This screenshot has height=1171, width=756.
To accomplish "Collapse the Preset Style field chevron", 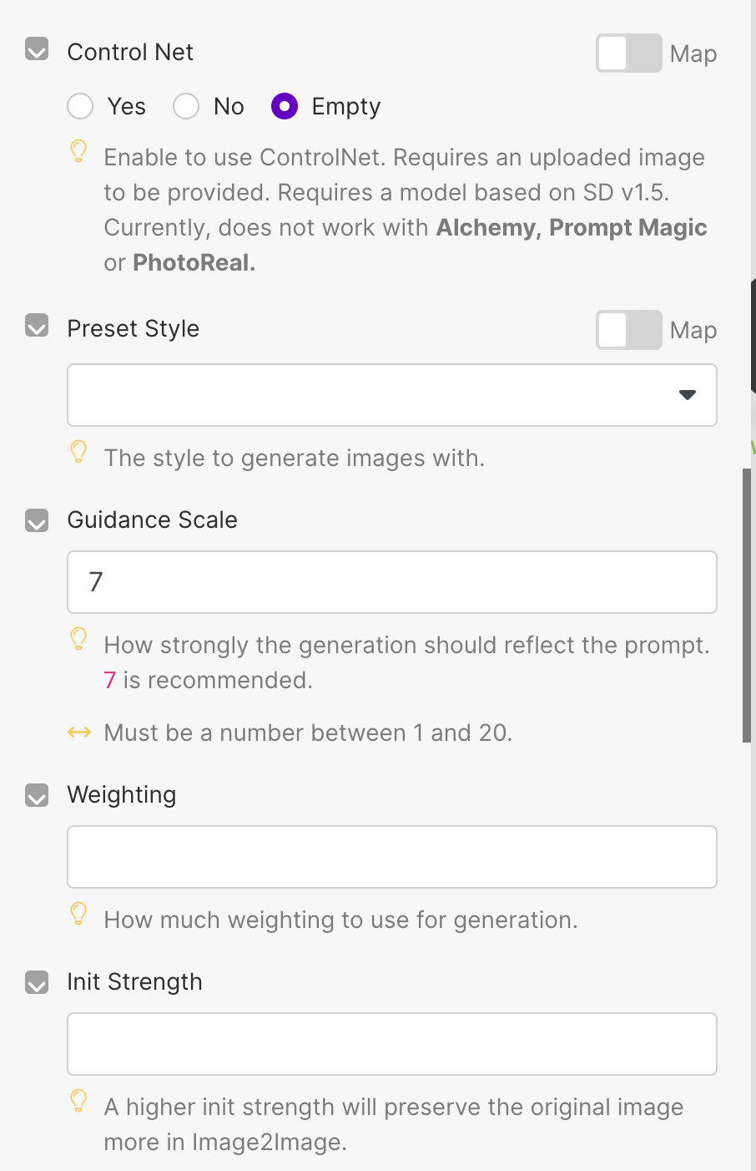I will tap(37, 326).
